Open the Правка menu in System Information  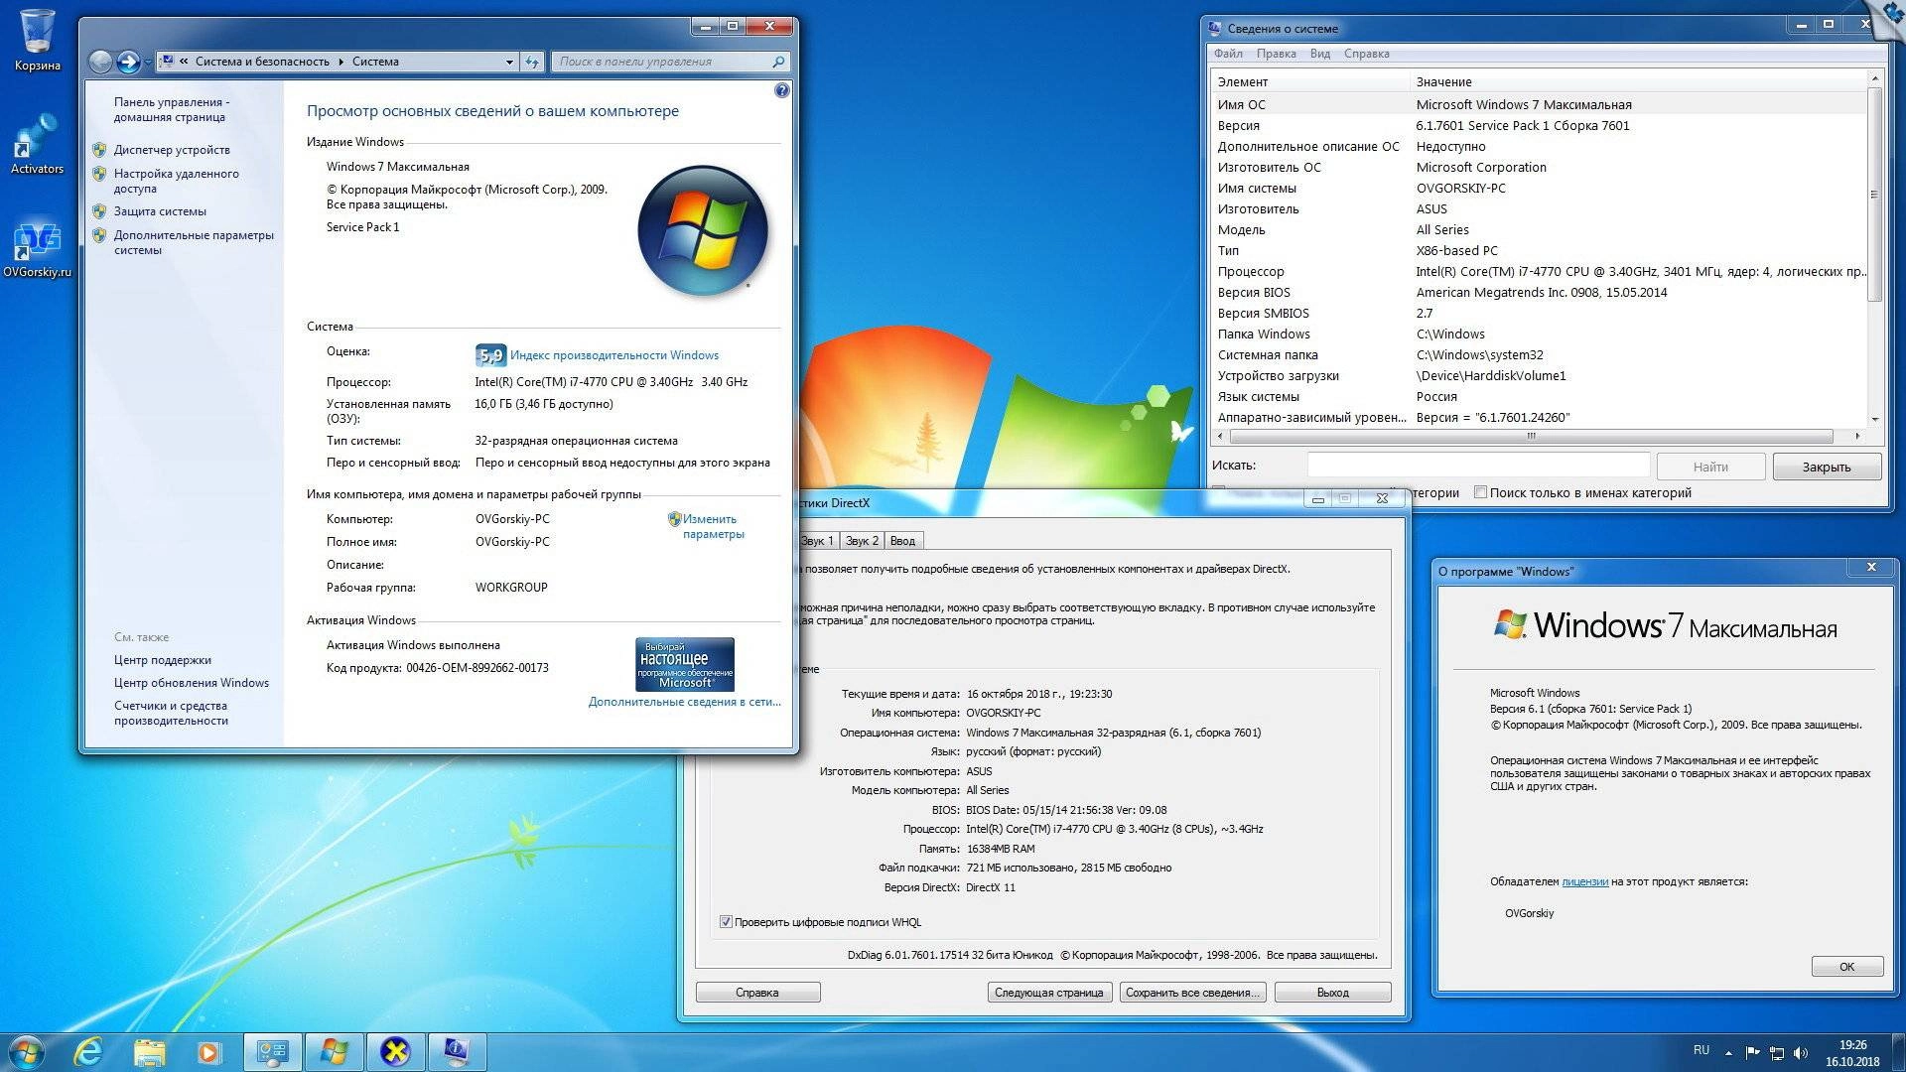click(x=1276, y=54)
